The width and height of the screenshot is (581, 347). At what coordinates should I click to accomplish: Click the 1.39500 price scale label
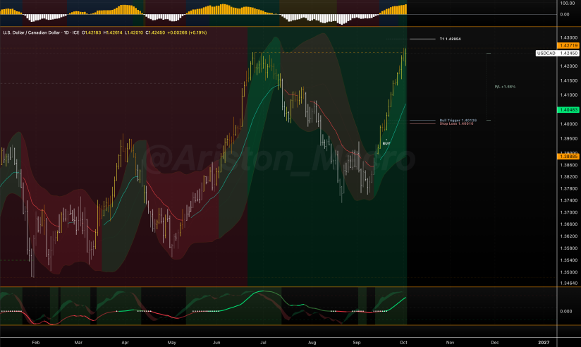[x=569, y=139]
